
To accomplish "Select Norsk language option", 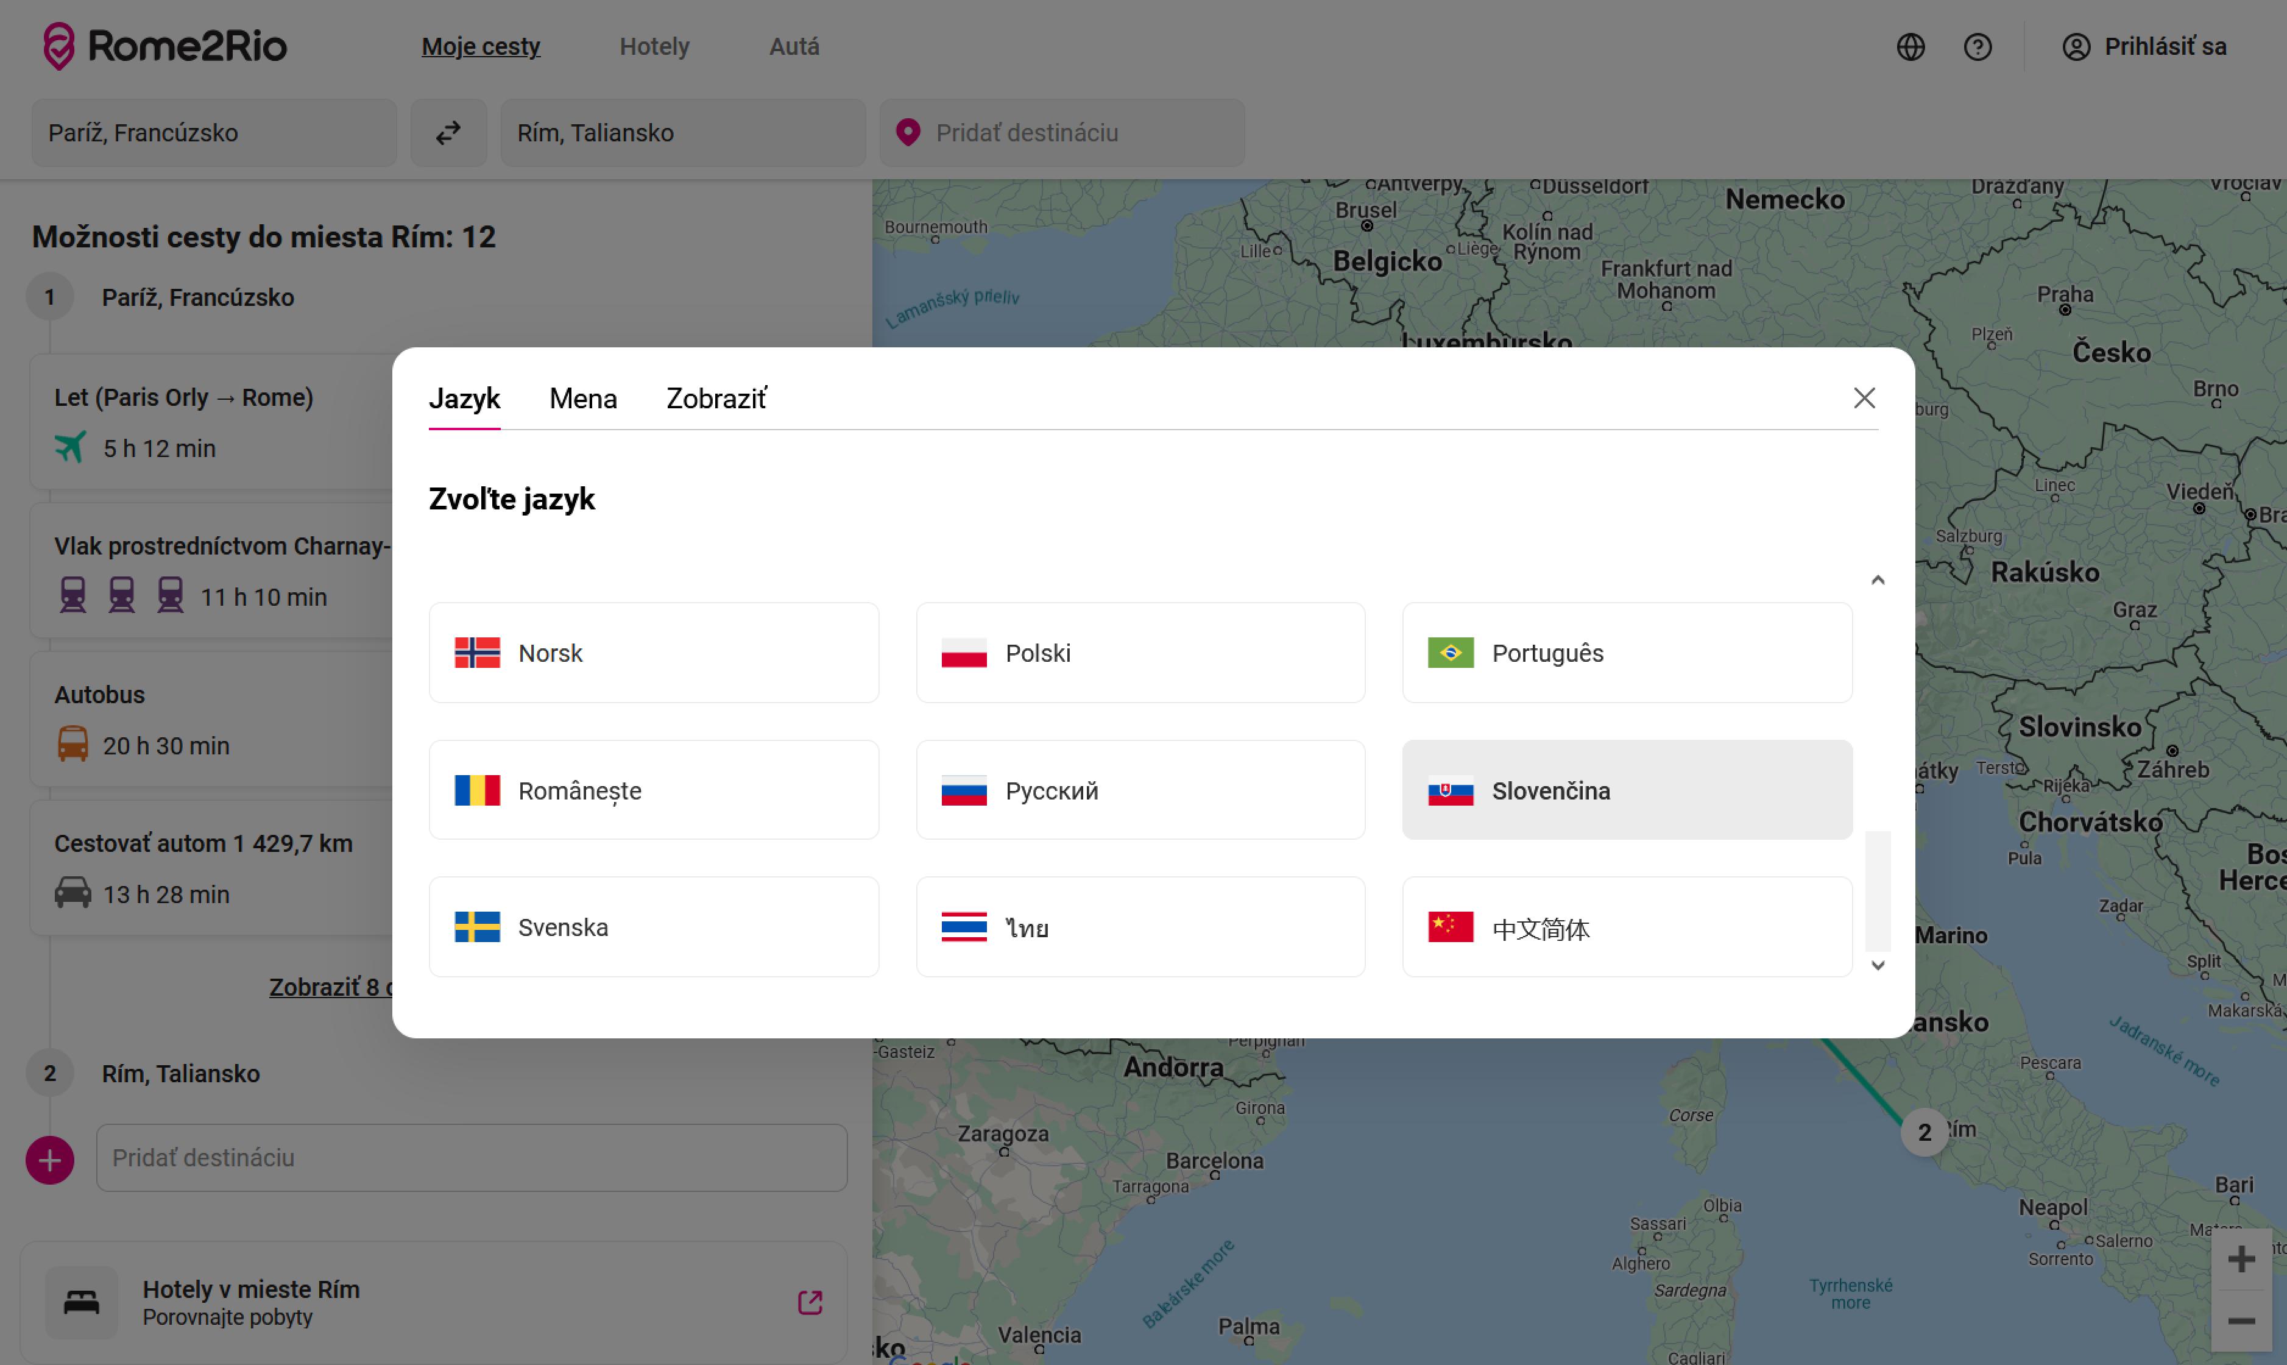I will coord(653,653).
